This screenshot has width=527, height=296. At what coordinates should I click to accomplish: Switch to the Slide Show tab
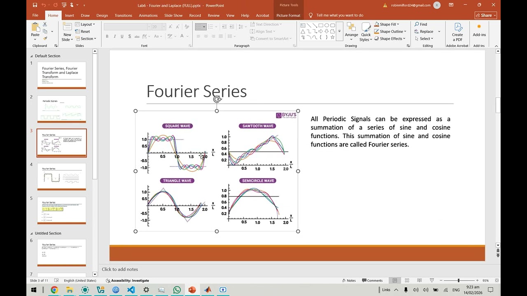click(x=173, y=15)
